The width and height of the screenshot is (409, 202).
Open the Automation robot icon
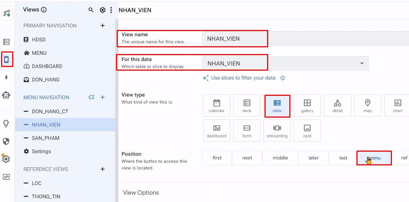(6, 95)
